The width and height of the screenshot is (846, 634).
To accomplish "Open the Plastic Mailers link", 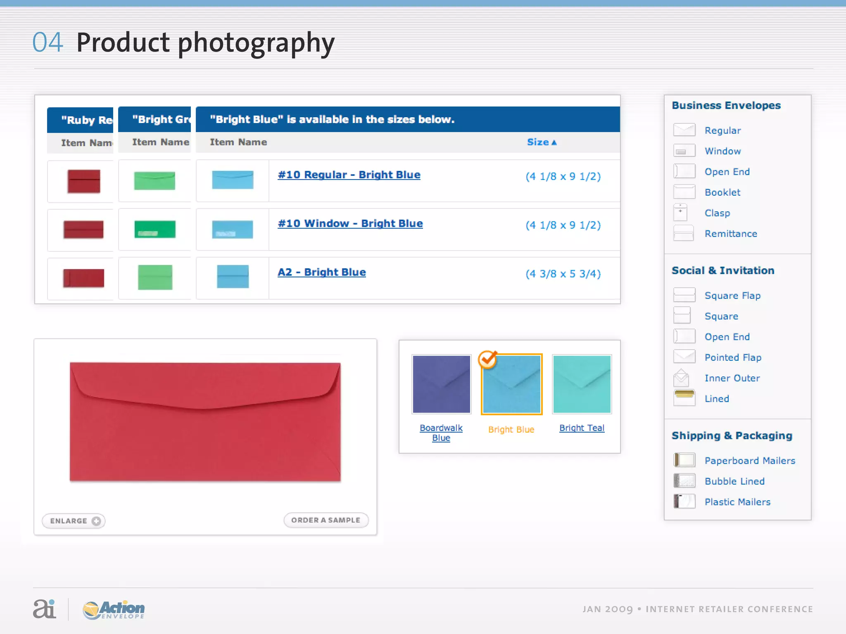I will (737, 502).
